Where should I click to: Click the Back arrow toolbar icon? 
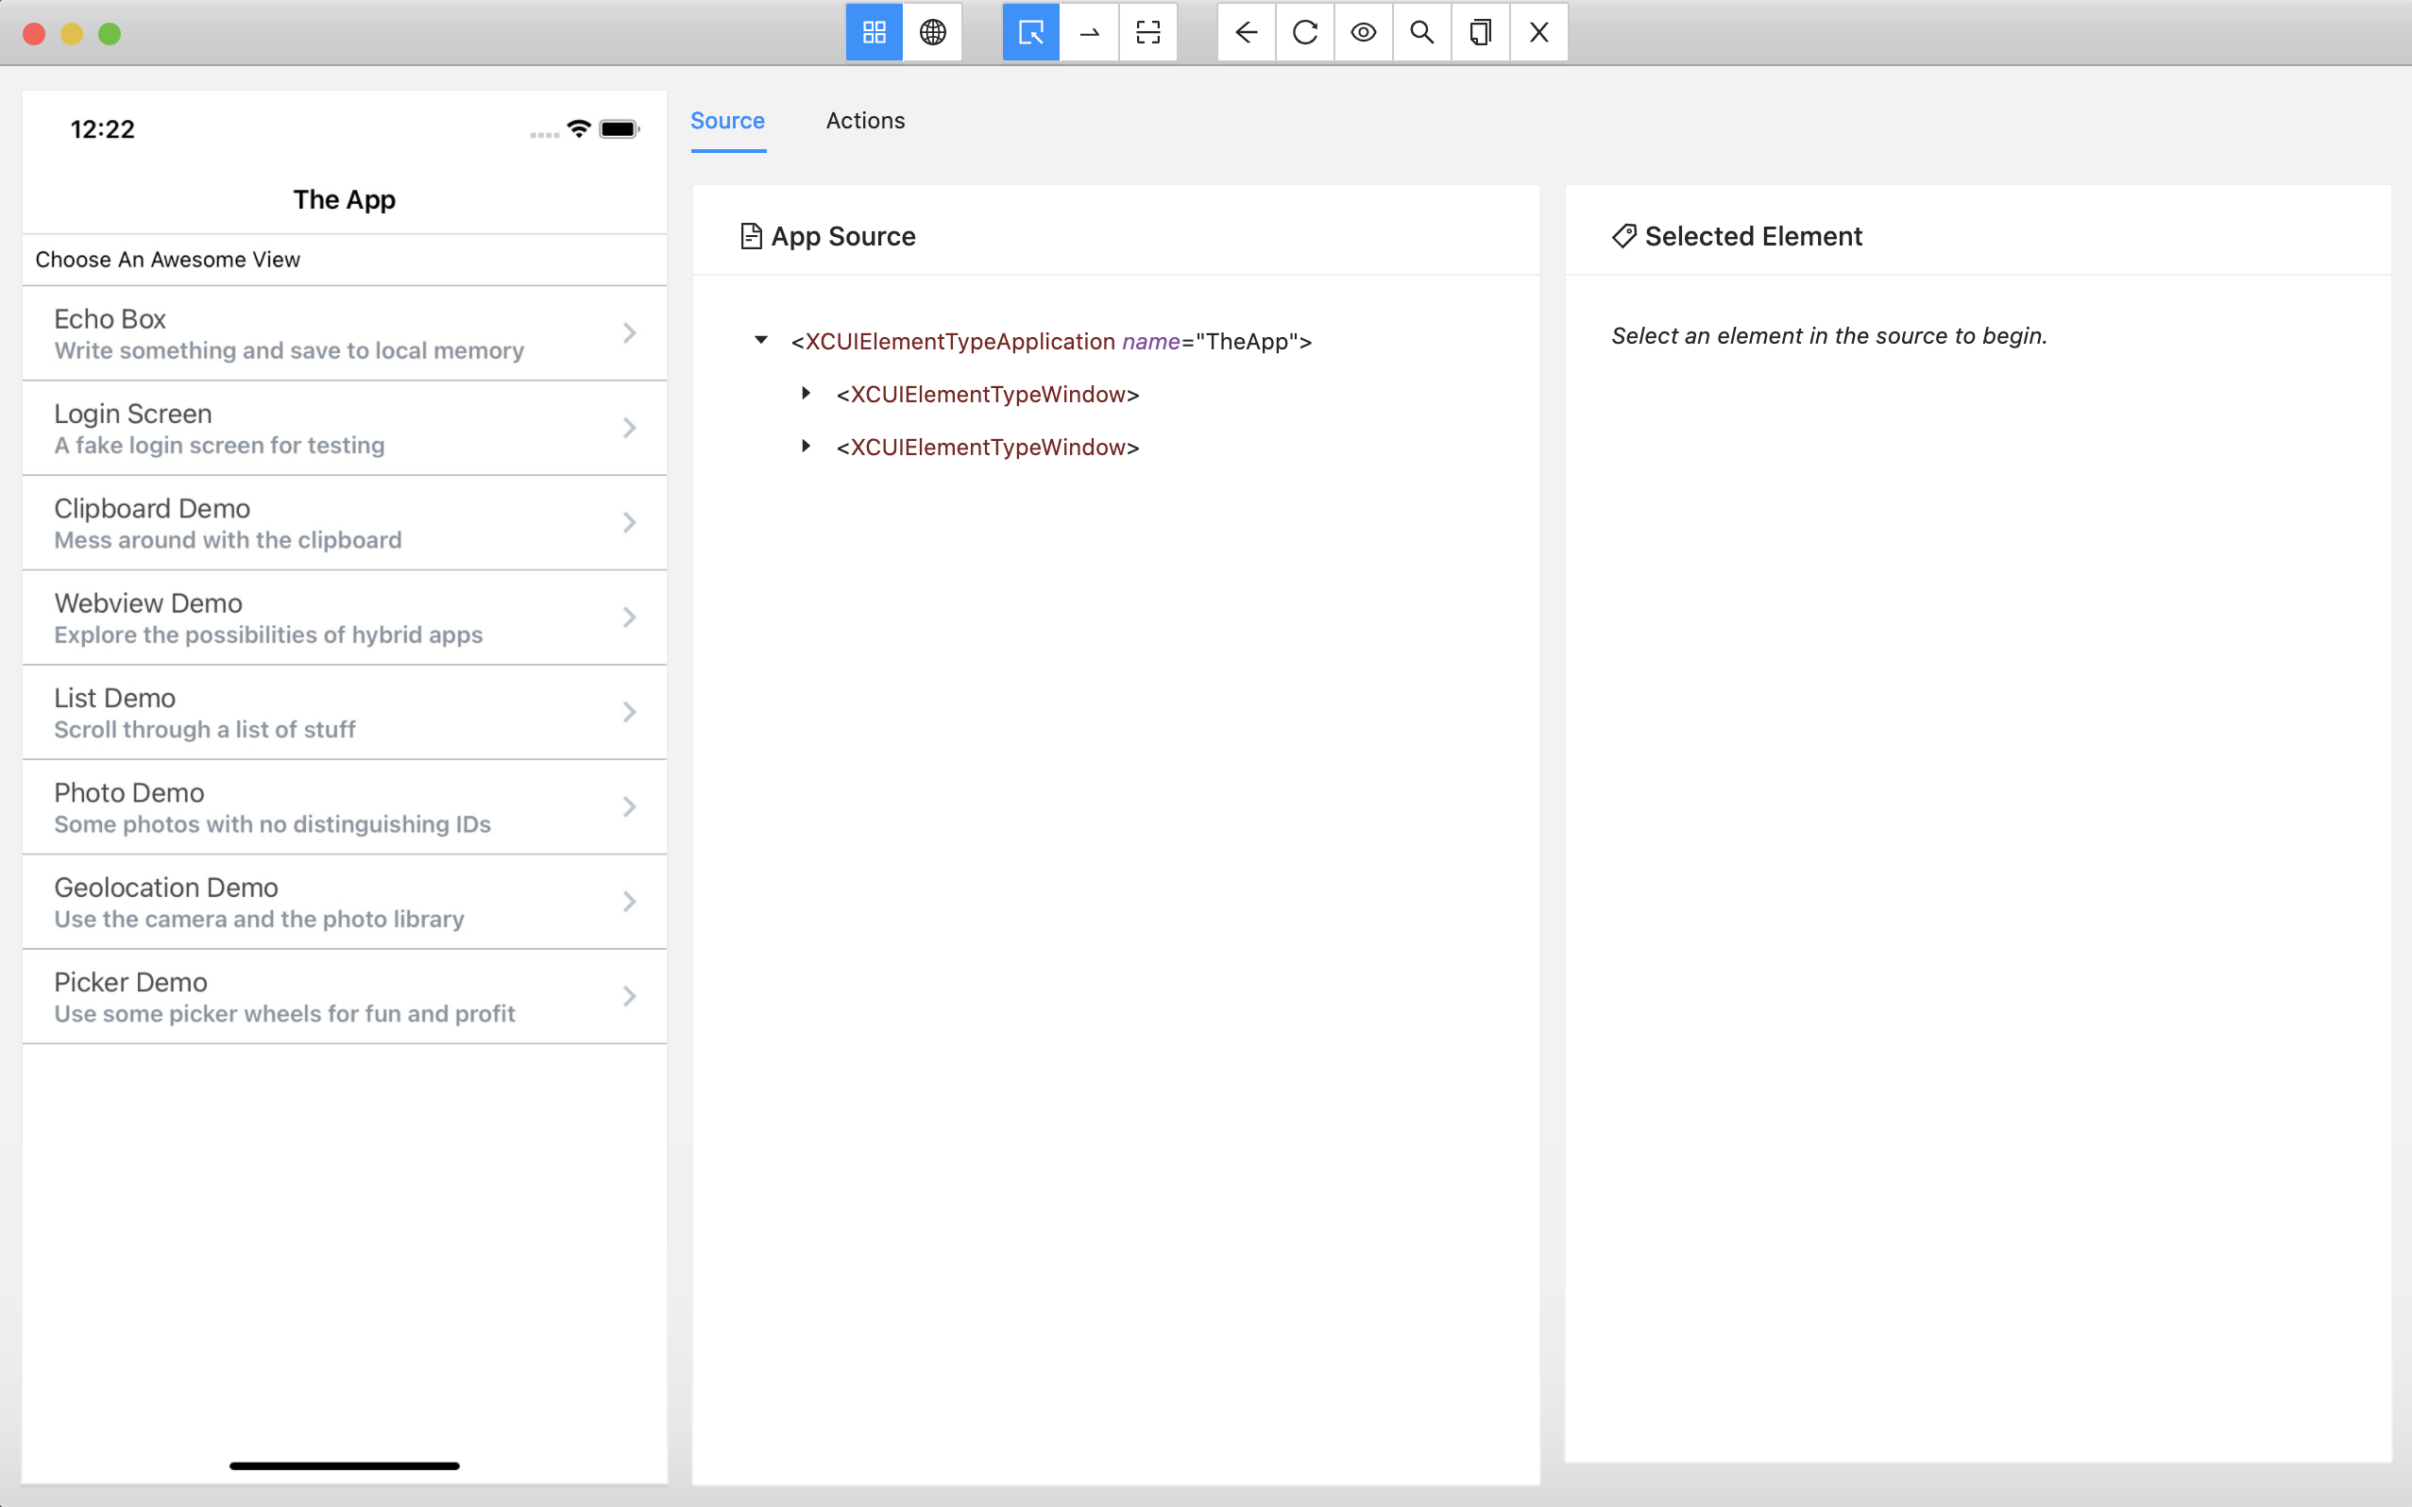[1246, 33]
